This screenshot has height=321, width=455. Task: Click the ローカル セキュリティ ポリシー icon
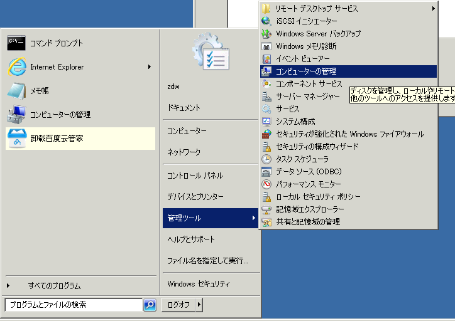pos(266,197)
